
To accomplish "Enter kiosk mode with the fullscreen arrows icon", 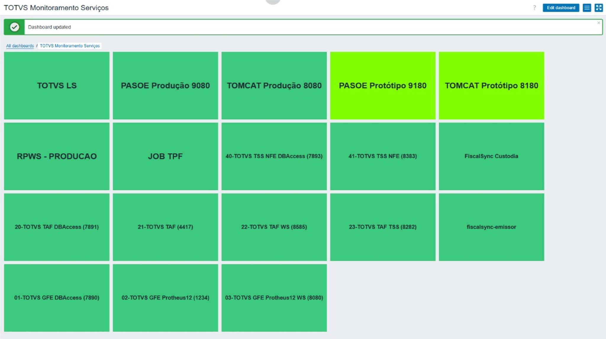I will (599, 8).
